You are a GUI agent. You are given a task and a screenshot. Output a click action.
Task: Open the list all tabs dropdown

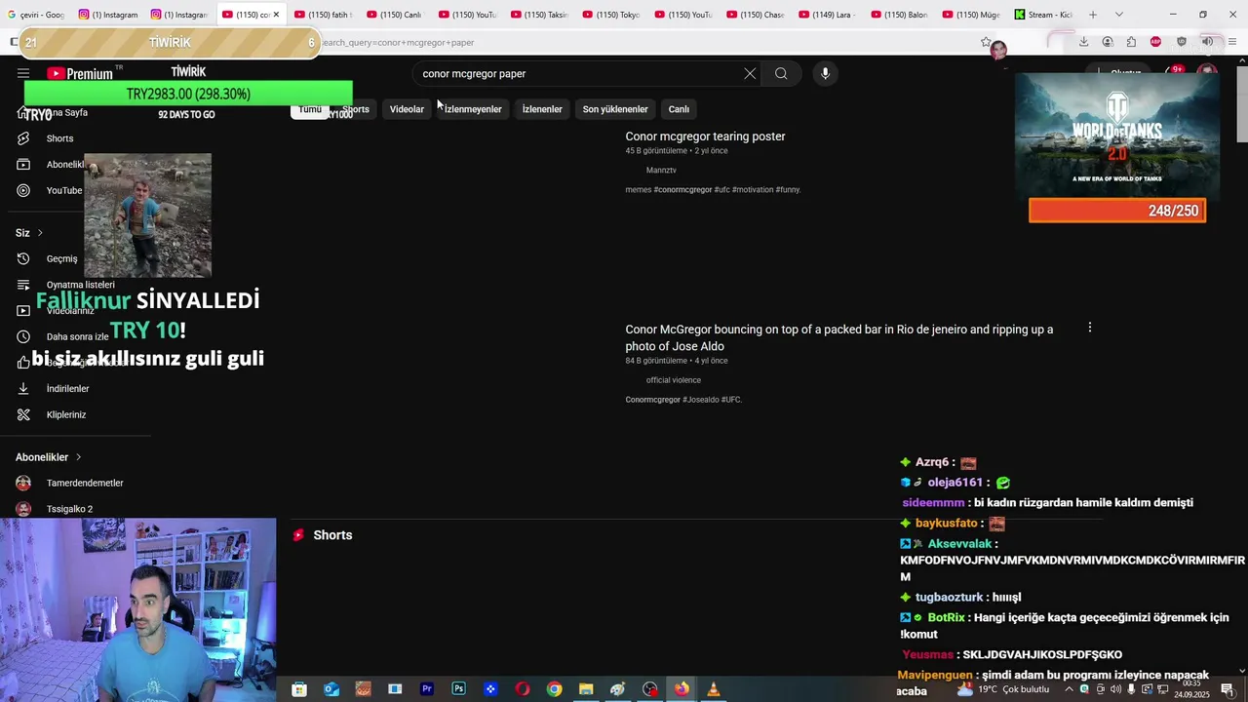tap(1118, 15)
